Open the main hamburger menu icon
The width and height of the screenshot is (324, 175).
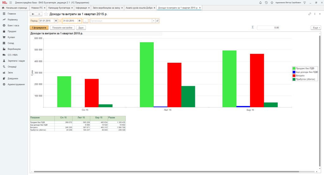tap(10, 3)
